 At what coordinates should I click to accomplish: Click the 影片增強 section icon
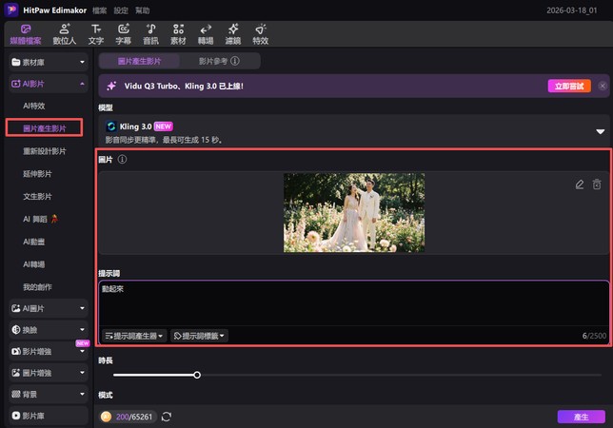point(15,352)
